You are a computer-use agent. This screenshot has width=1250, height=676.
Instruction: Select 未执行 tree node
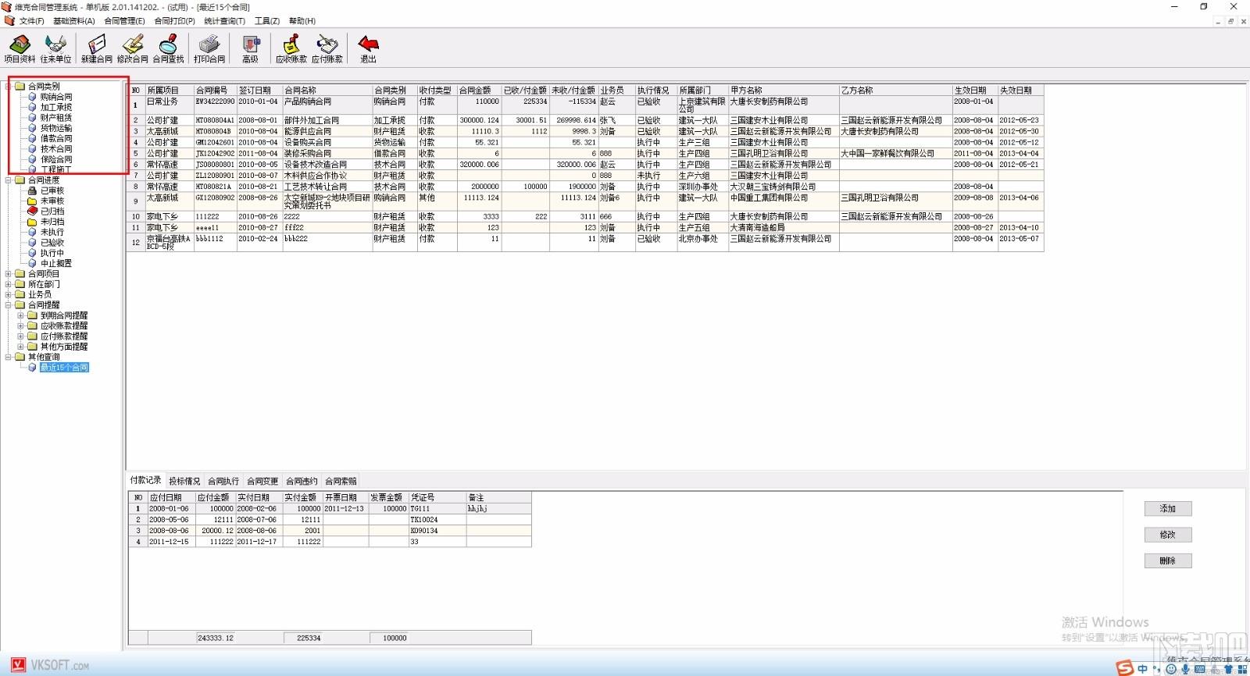pos(52,232)
